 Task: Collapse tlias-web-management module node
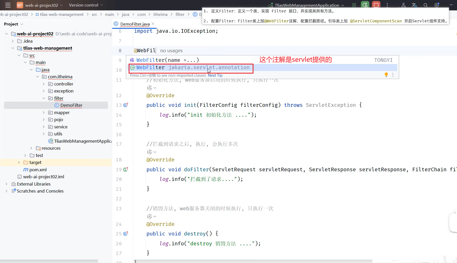click(13, 48)
